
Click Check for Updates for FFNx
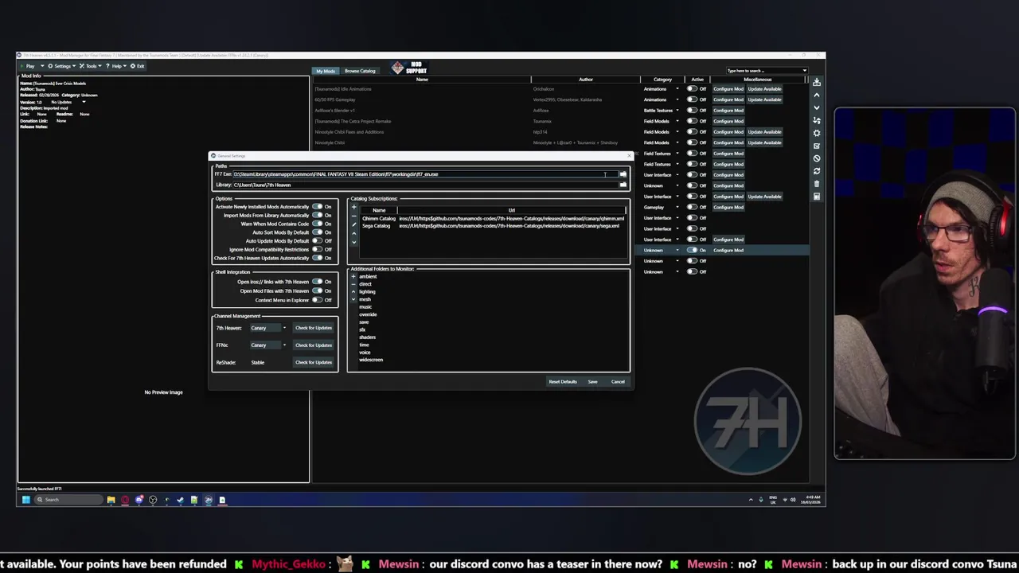tap(314, 345)
